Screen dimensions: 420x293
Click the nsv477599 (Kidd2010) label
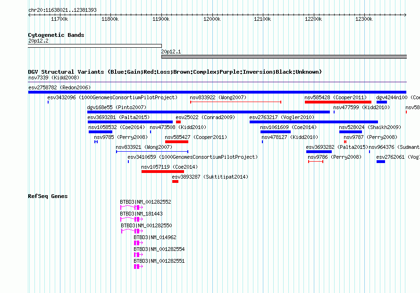pos(361,107)
